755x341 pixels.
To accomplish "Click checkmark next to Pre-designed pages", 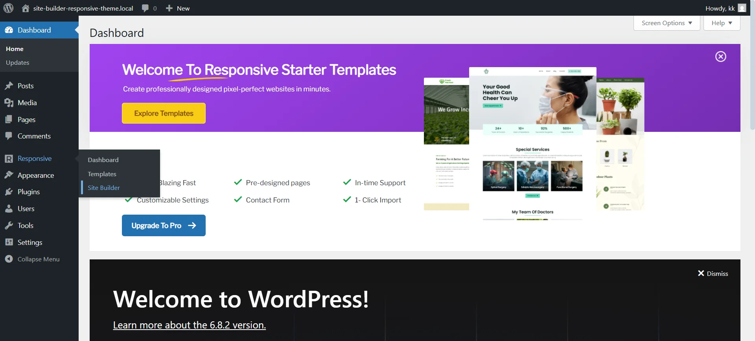I will click(x=238, y=182).
